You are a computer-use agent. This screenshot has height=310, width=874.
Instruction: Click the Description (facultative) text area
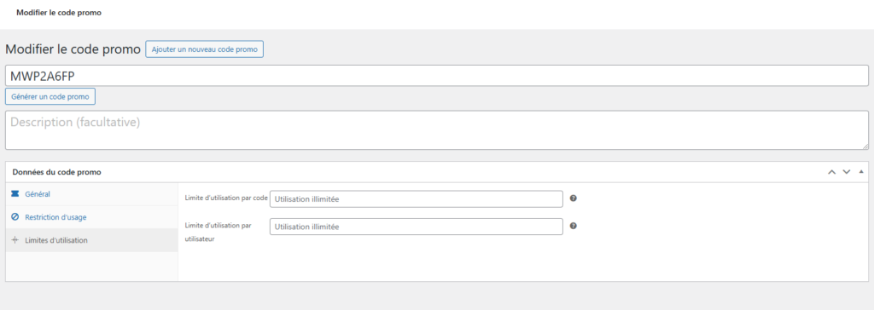pyautogui.click(x=436, y=130)
